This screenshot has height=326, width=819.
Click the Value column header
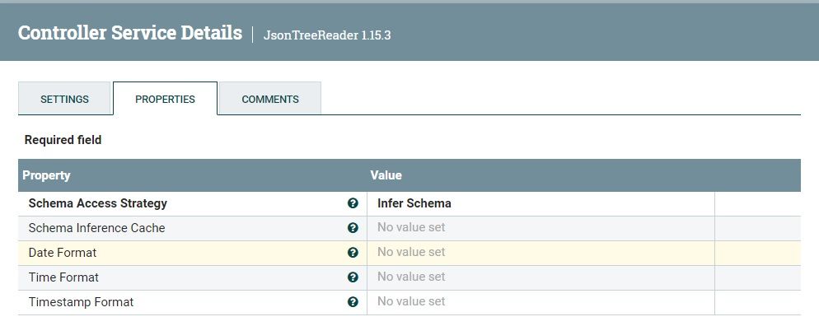click(x=386, y=175)
